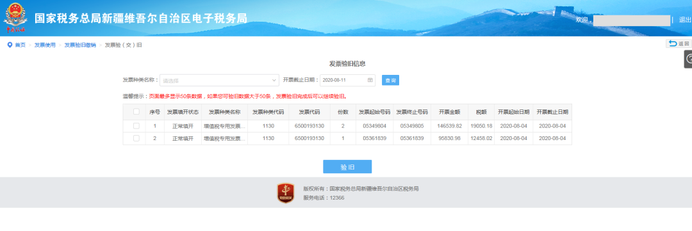Open the 发票种类名称 dropdown

click(x=219, y=80)
